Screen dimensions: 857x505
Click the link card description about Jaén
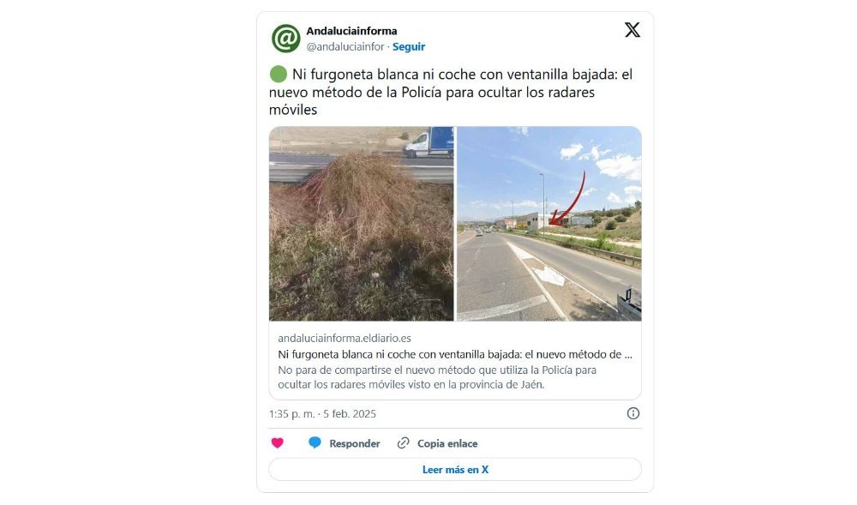click(x=437, y=377)
